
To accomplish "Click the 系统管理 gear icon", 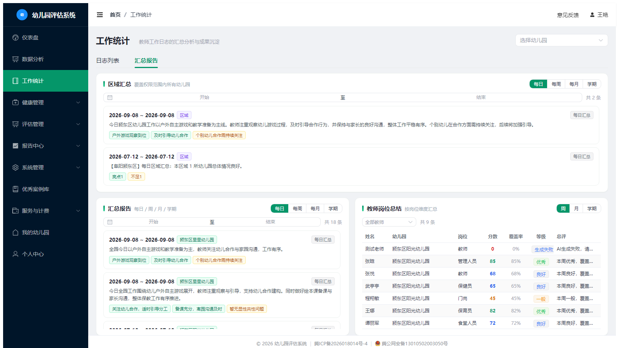I will [15, 167].
